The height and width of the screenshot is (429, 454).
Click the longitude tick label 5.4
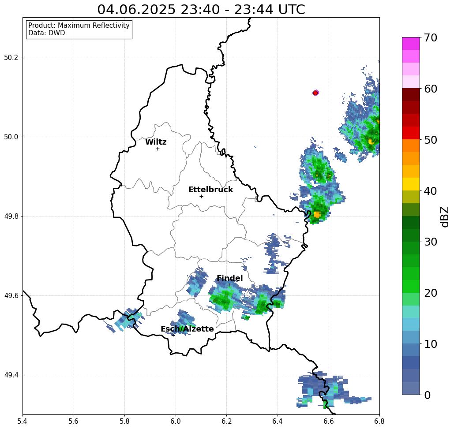(x=23, y=421)
